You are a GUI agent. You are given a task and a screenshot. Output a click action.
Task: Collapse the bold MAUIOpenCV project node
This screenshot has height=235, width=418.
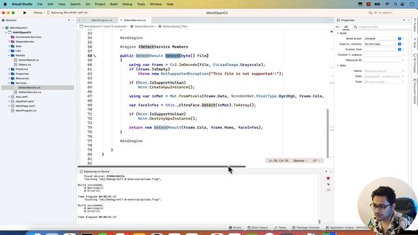(x=6, y=32)
